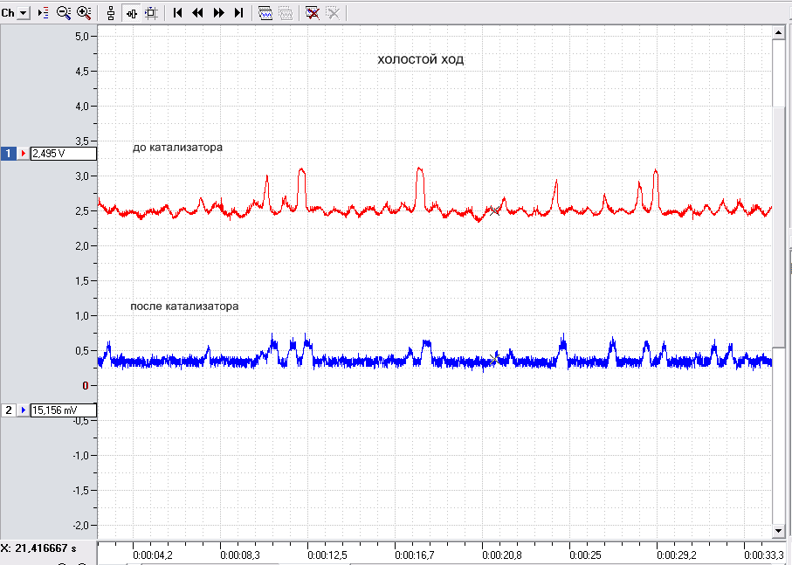Click the vertical scrollbar up arrow

tap(778, 32)
